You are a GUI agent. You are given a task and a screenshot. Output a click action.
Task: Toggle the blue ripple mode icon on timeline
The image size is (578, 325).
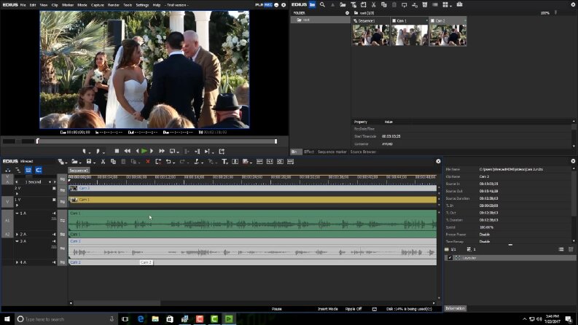(x=39, y=170)
